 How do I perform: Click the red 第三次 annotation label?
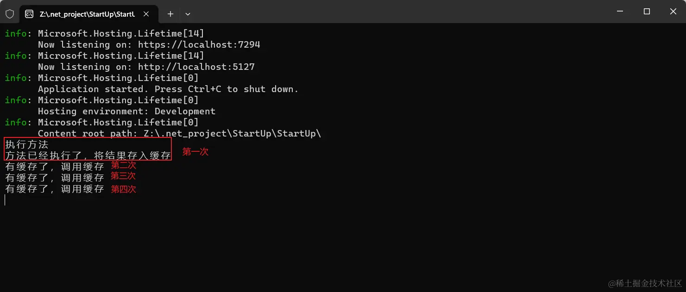(x=123, y=176)
